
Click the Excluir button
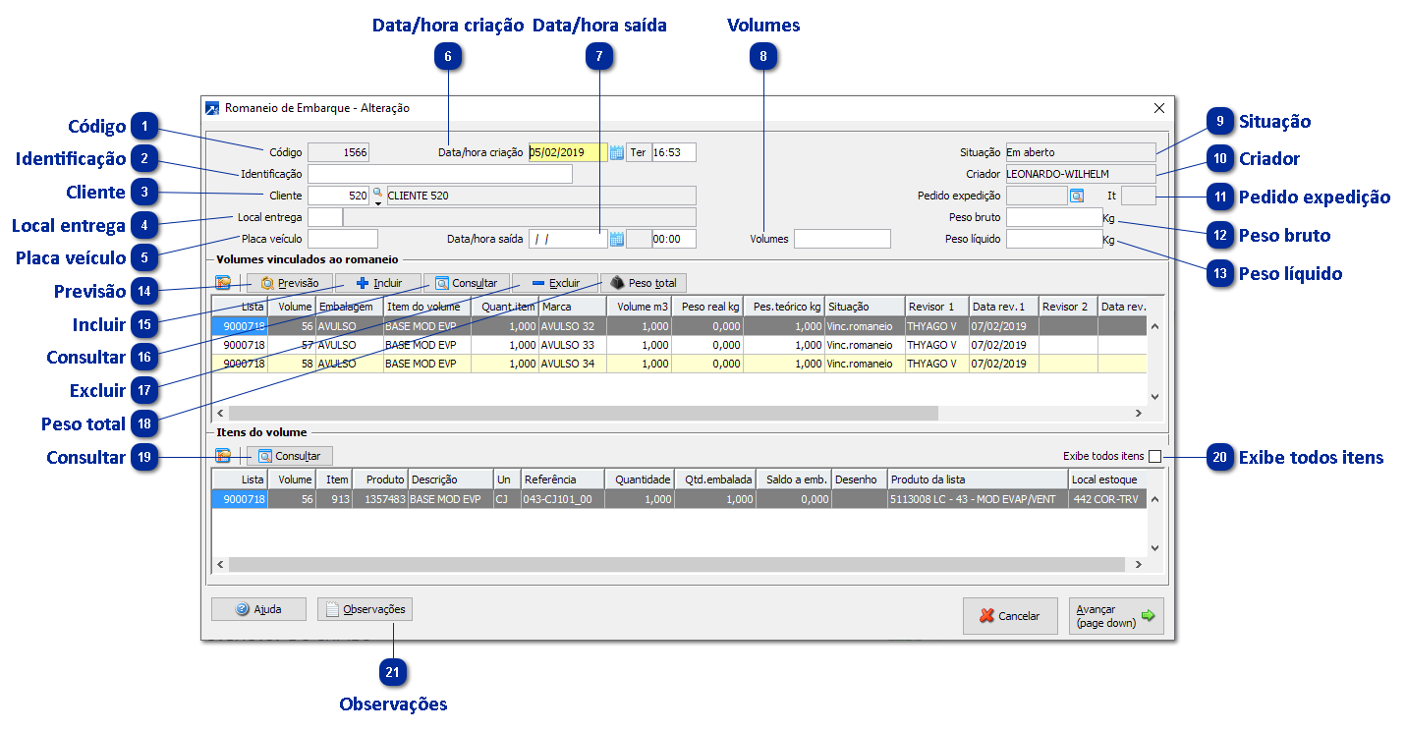point(554,283)
